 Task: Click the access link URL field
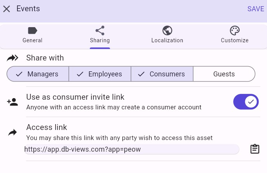(x=131, y=149)
